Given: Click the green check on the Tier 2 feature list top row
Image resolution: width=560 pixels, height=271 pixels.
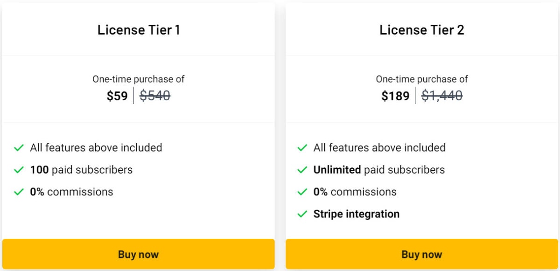Looking at the screenshot, I should [x=301, y=147].
